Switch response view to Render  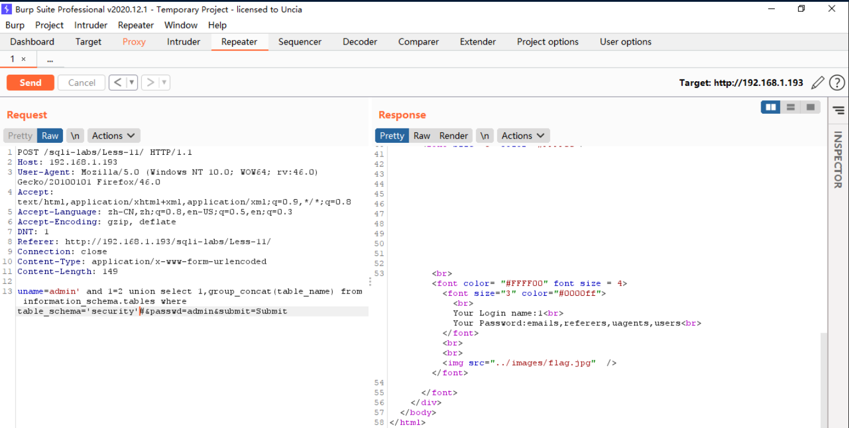(453, 136)
